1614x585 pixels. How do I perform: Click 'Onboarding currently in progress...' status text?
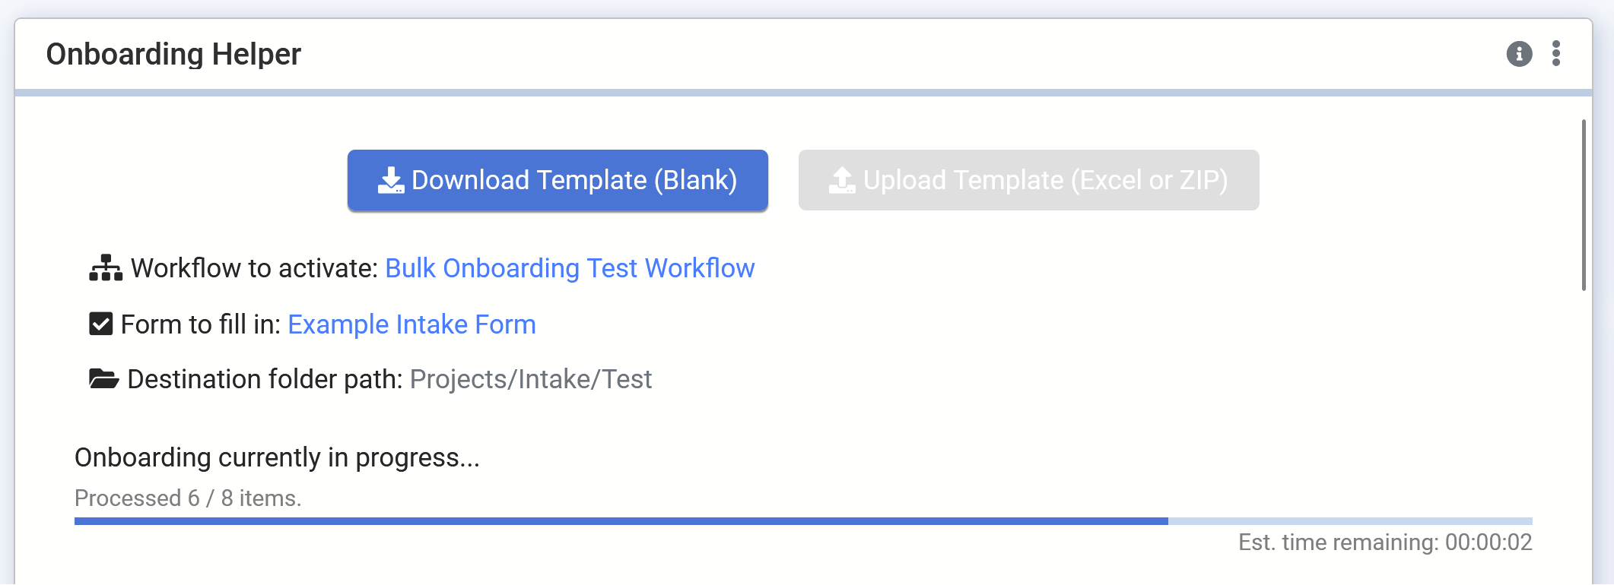(277, 457)
